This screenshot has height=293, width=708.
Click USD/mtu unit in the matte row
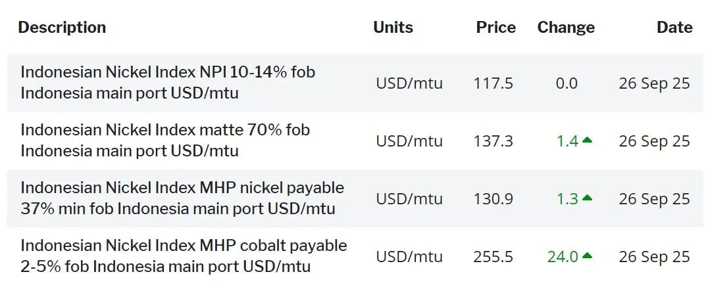409,141
